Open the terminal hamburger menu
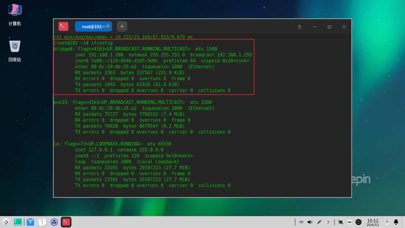Screen dimensions: 405x228 pos(299,27)
